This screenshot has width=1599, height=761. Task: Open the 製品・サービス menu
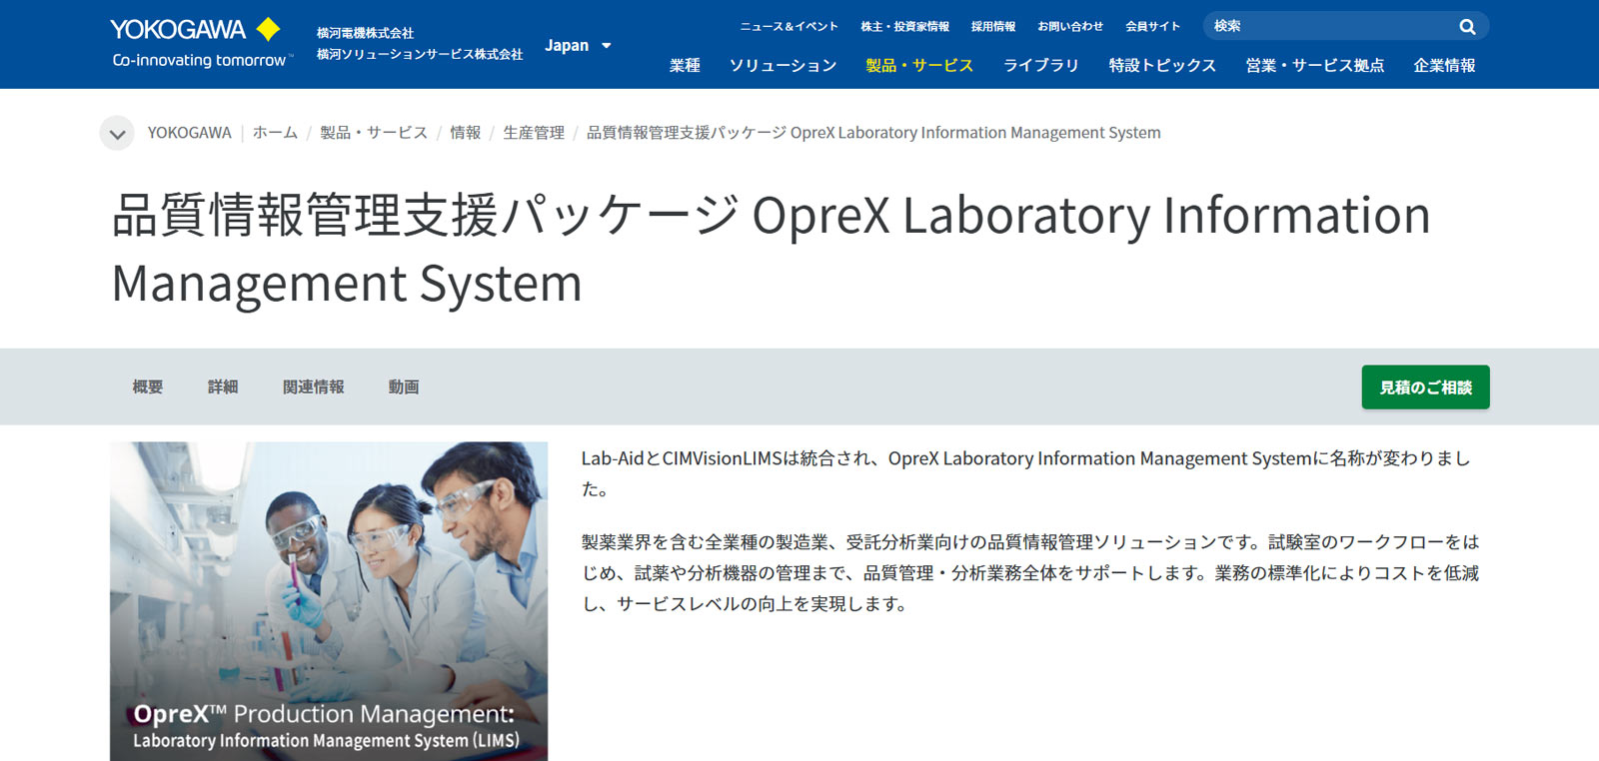click(x=919, y=66)
